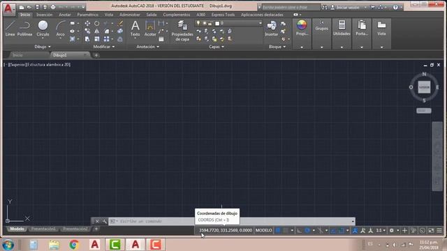Viewport: 447px width, 251px height.
Task: Select the Acotar dimension tool
Action: click(150, 29)
